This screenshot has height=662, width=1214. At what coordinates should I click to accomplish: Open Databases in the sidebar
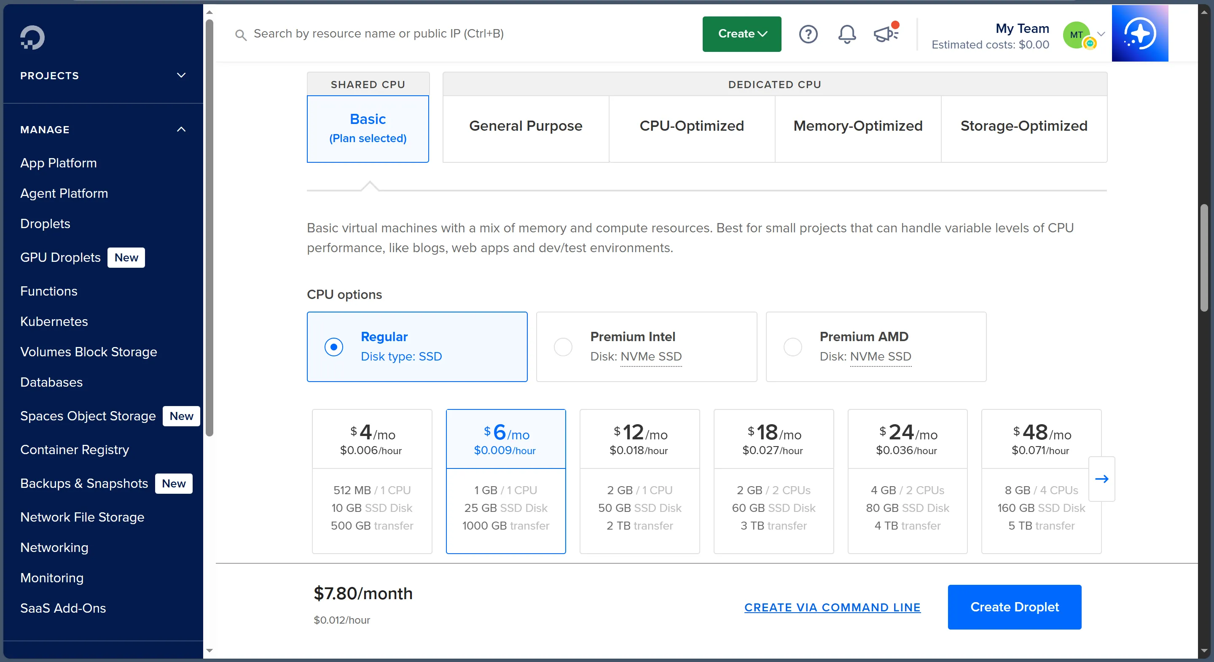51,382
